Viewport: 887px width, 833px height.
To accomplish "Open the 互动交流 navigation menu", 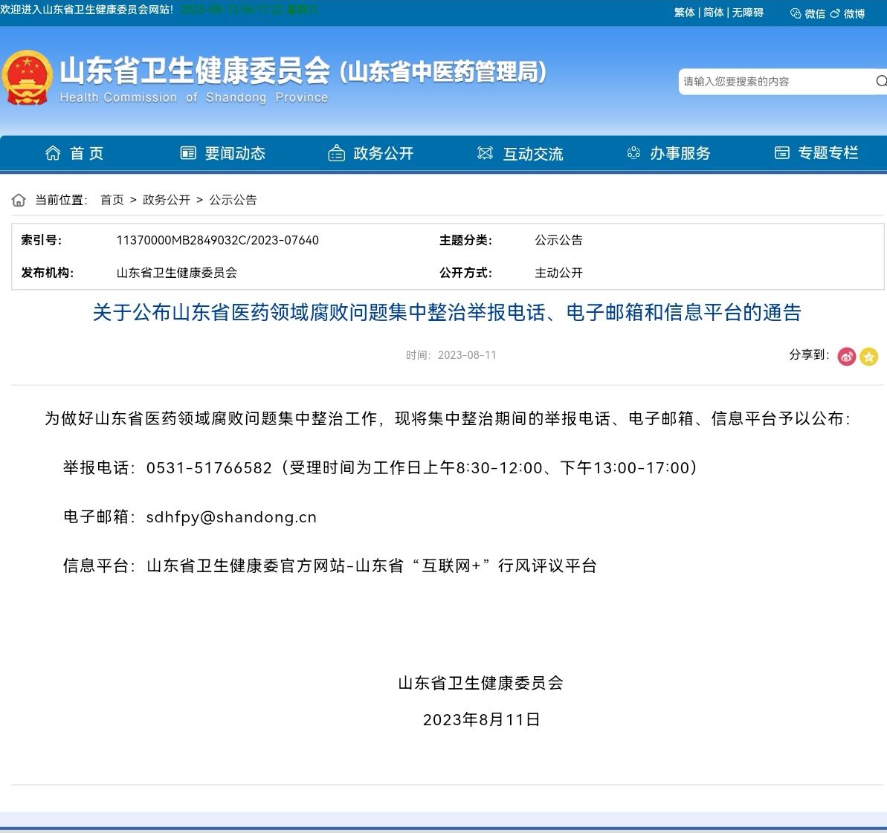I will (x=533, y=154).
